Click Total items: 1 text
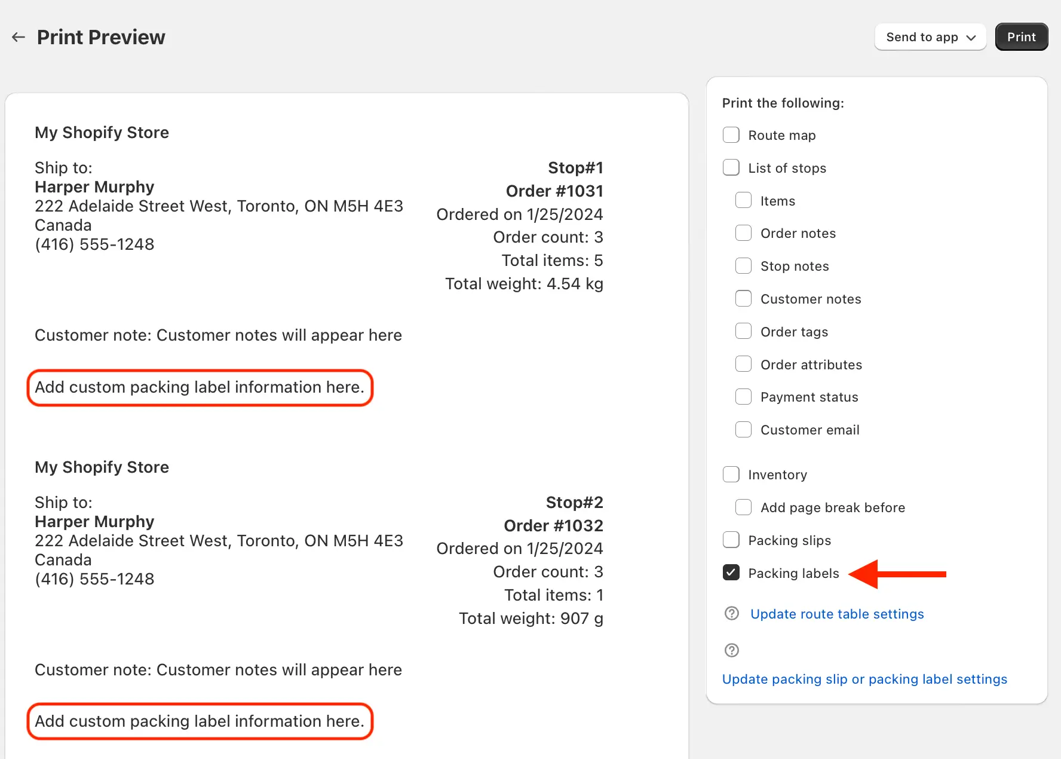This screenshot has width=1061, height=759. pos(554,595)
